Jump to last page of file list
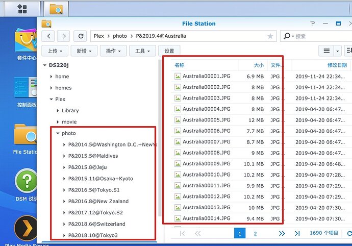This screenshot has width=352, height=246. pyautogui.click(x=297, y=234)
